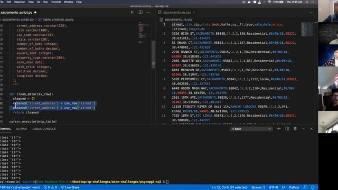
Task: Click 'sale_price integer,' line
Action: [34, 67]
